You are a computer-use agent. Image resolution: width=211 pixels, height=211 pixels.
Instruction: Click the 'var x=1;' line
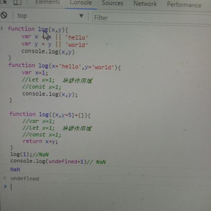(35, 73)
